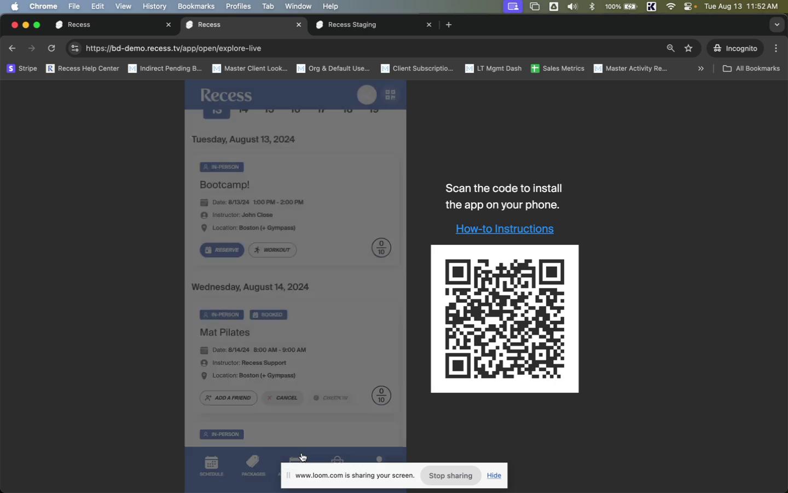Open the Stripe bookmark
This screenshot has width=788, height=493.
pyautogui.click(x=22, y=68)
